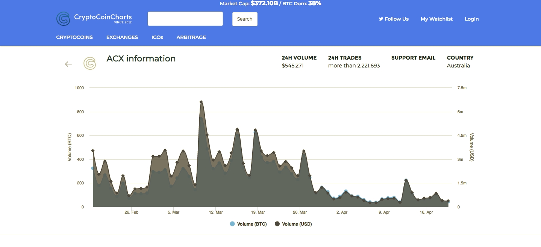The height and width of the screenshot is (247, 541).
Task: Click the Follow Us link
Action: coord(396,19)
